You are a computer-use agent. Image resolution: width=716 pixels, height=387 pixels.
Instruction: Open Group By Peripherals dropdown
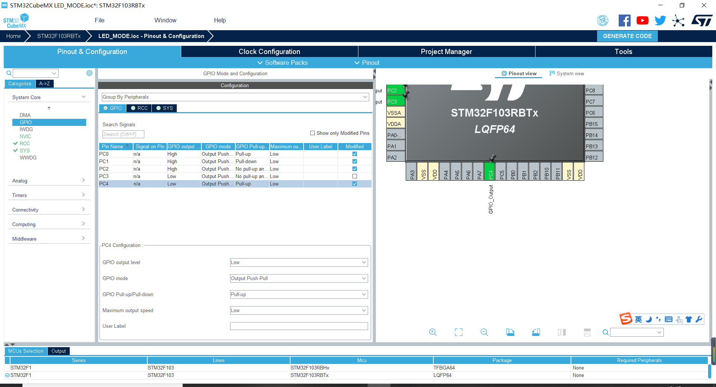(235, 97)
